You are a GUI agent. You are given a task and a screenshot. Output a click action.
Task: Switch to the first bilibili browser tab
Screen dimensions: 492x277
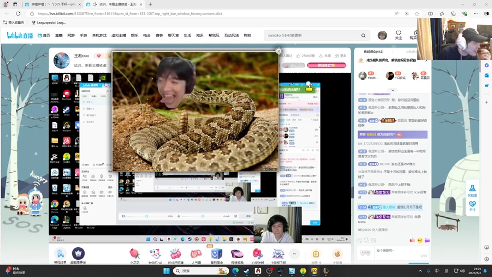click(53, 4)
